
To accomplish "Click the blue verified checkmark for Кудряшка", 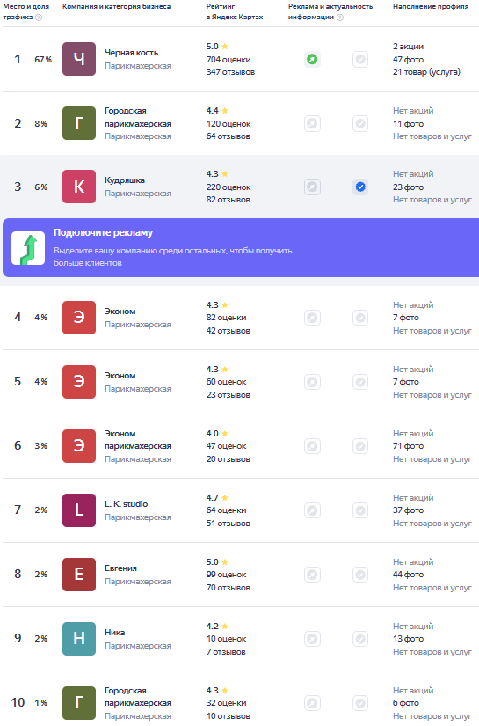I will (360, 187).
